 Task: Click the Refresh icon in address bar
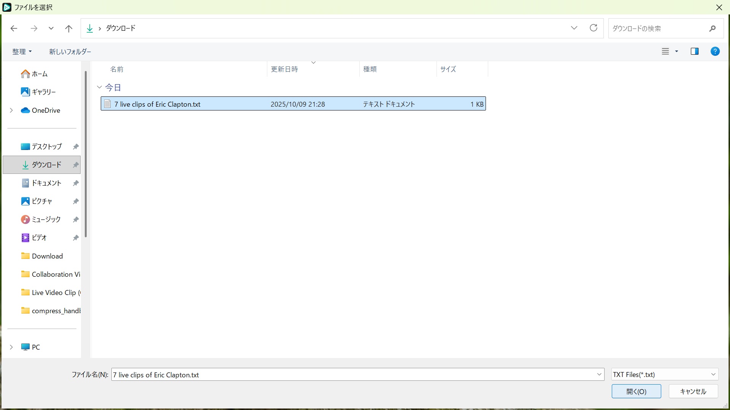(593, 28)
